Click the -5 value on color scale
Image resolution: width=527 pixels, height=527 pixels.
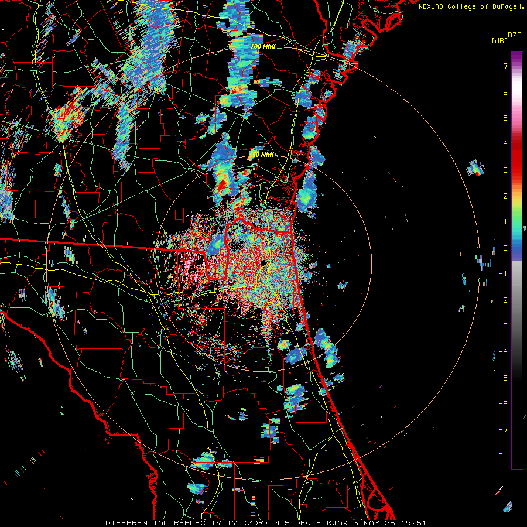click(x=503, y=378)
